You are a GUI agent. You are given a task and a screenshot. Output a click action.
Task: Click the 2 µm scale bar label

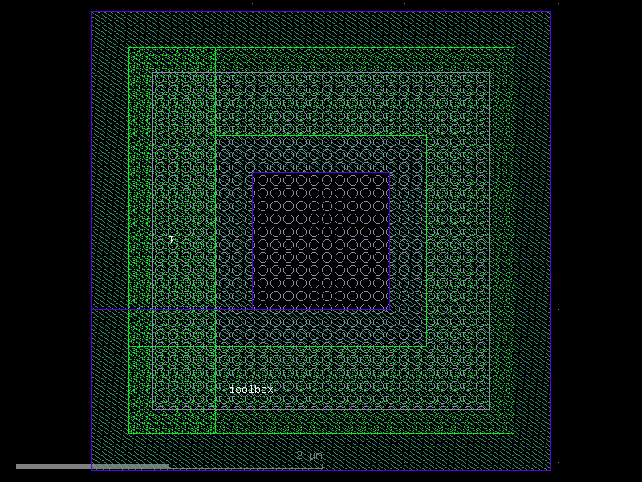tap(309, 455)
